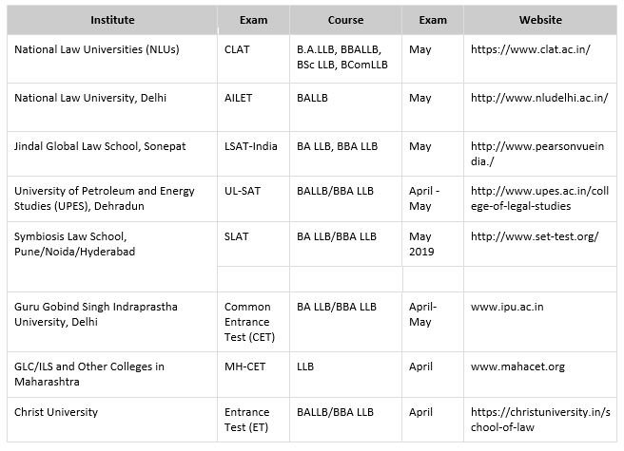
Task: Visit the www.ipu.ac.in link
Action: click(x=507, y=308)
